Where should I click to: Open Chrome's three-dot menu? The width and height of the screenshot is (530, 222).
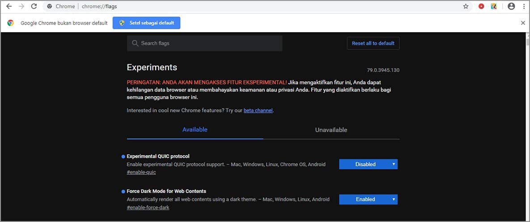pos(523,7)
